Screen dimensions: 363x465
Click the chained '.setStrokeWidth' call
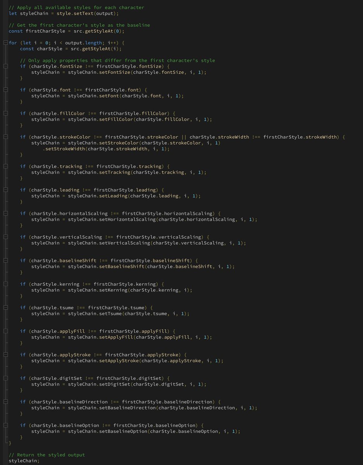click(x=64, y=149)
